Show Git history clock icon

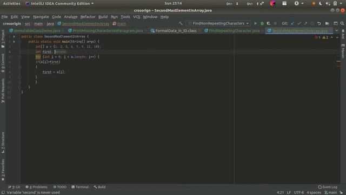(x=312, y=23)
